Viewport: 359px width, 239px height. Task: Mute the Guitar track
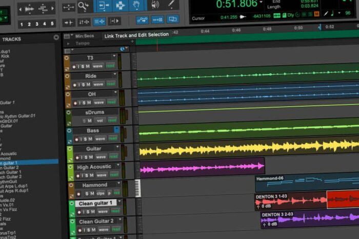pyautogui.click(x=91, y=157)
